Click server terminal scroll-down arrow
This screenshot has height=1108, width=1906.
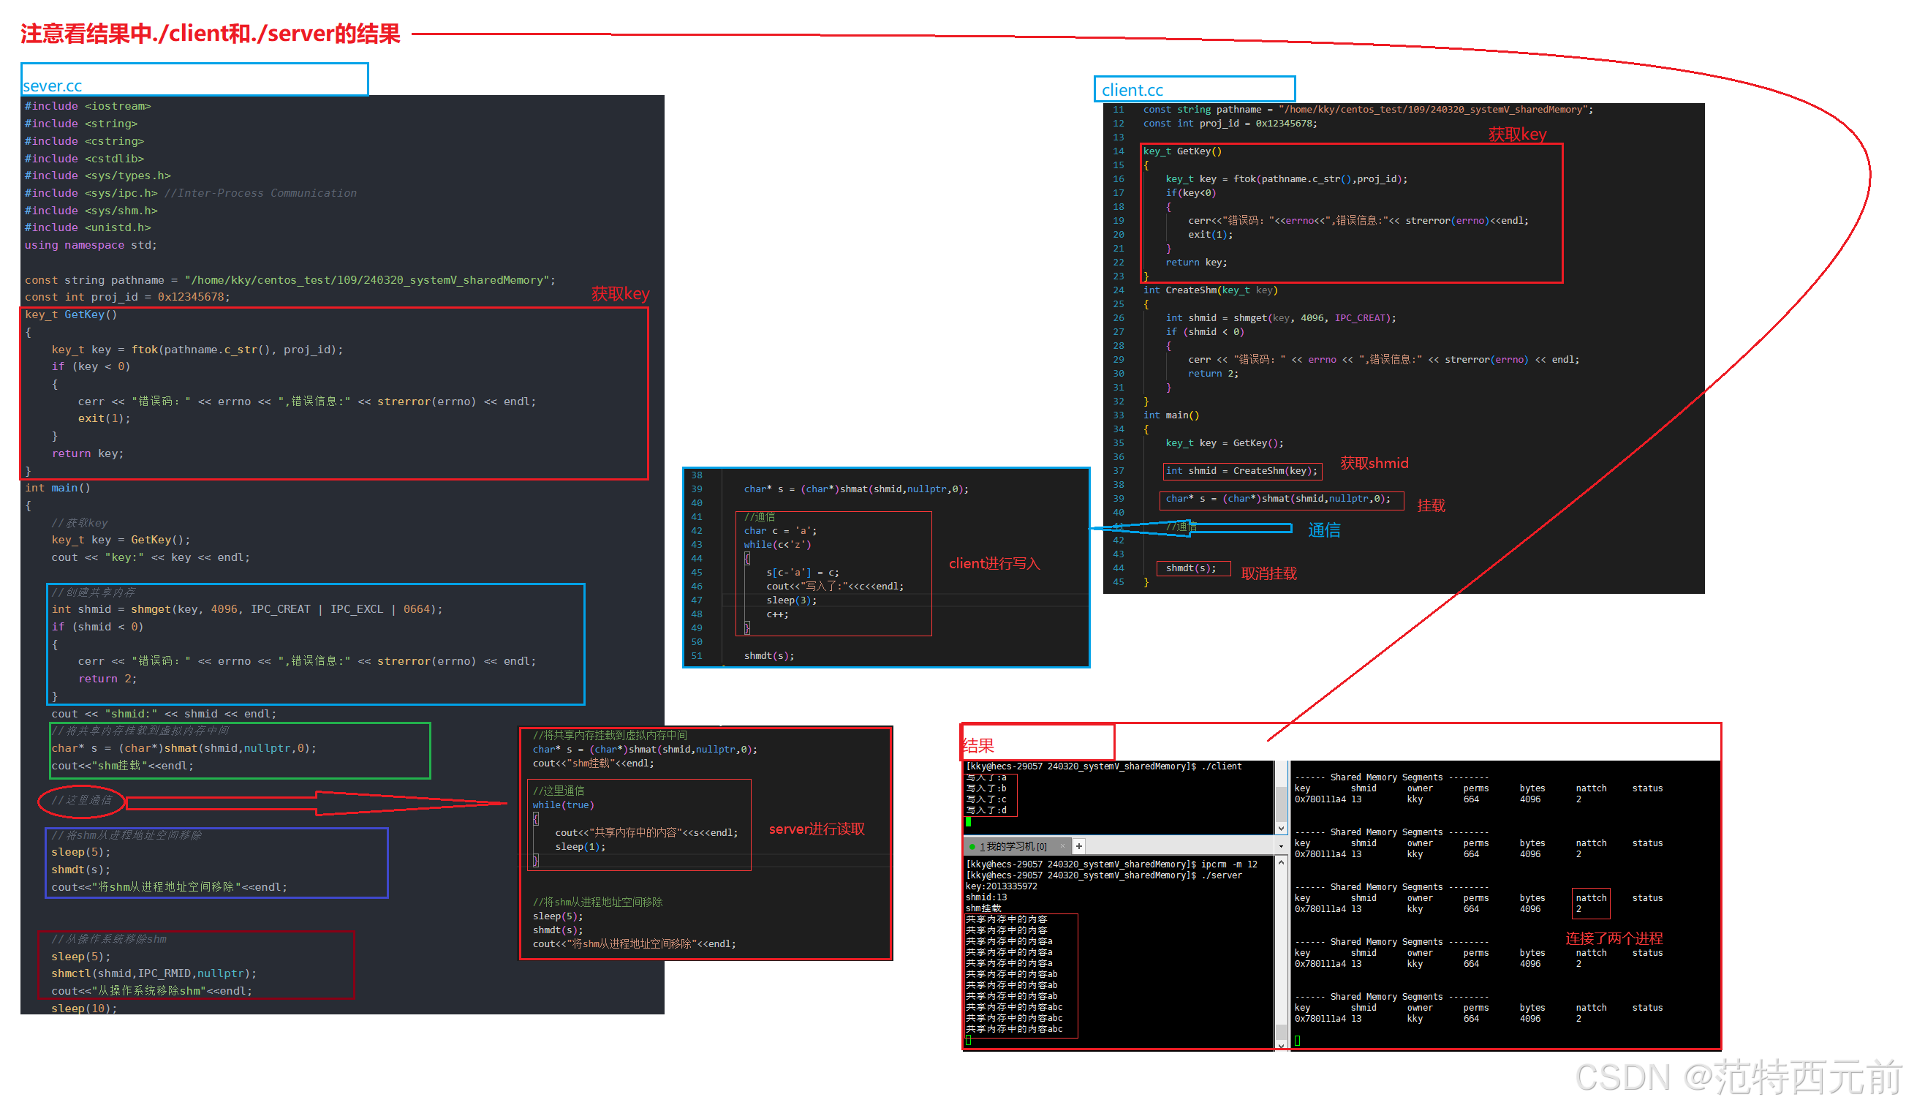click(x=1281, y=1044)
